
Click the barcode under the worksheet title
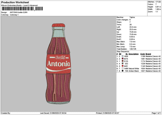22,9
